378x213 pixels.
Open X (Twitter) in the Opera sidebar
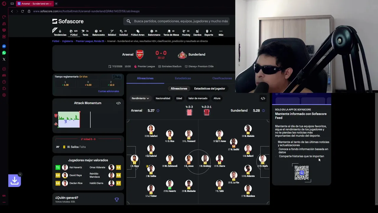point(4,59)
